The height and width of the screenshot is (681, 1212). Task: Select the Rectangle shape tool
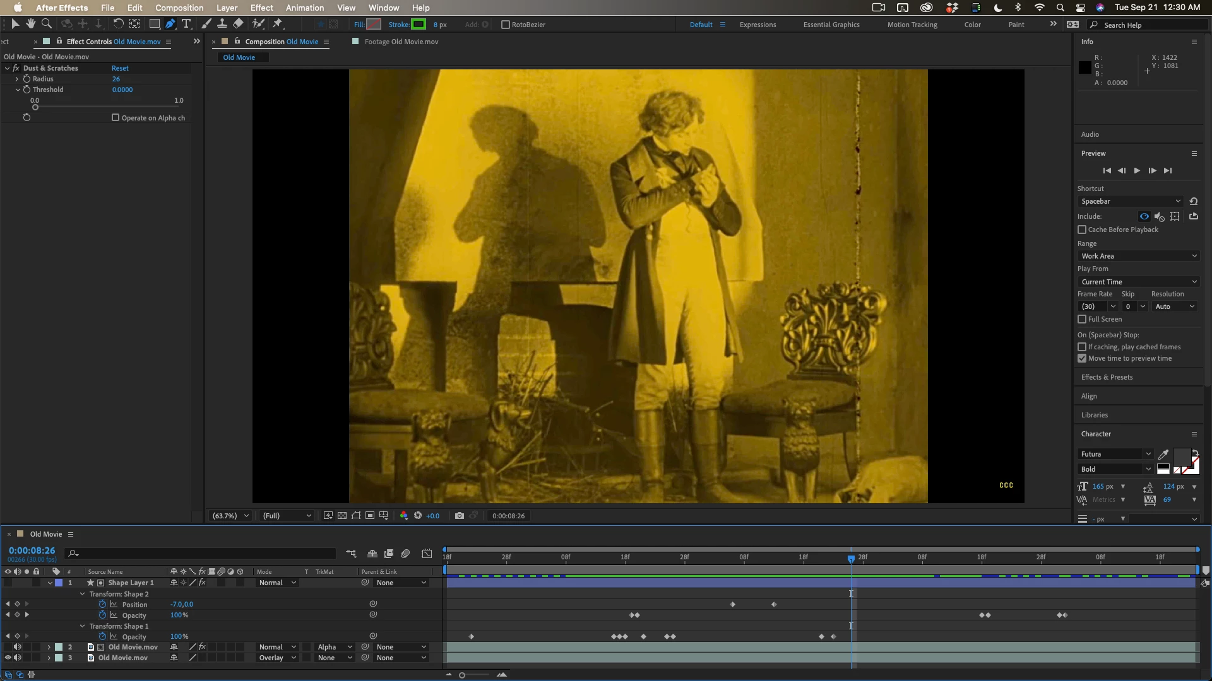coord(154,24)
